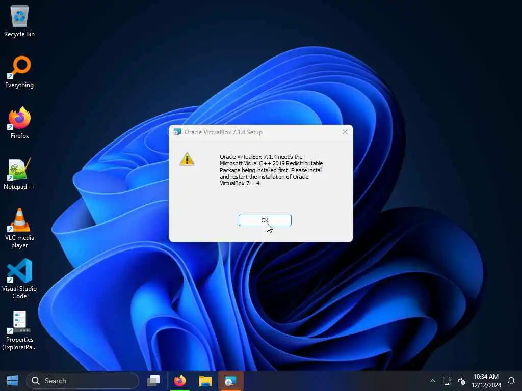This screenshot has height=391, width=522.
Task: Select the Everything search shortcut on desktop
Action: pyautogui.click(x=19, y=72)
